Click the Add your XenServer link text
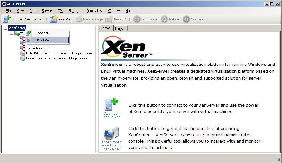Image resolution: width=282 pixels, height=163 pixels. 111,115
